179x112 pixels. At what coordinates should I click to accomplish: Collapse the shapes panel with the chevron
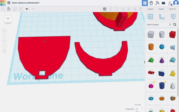[x=144, y=62]
